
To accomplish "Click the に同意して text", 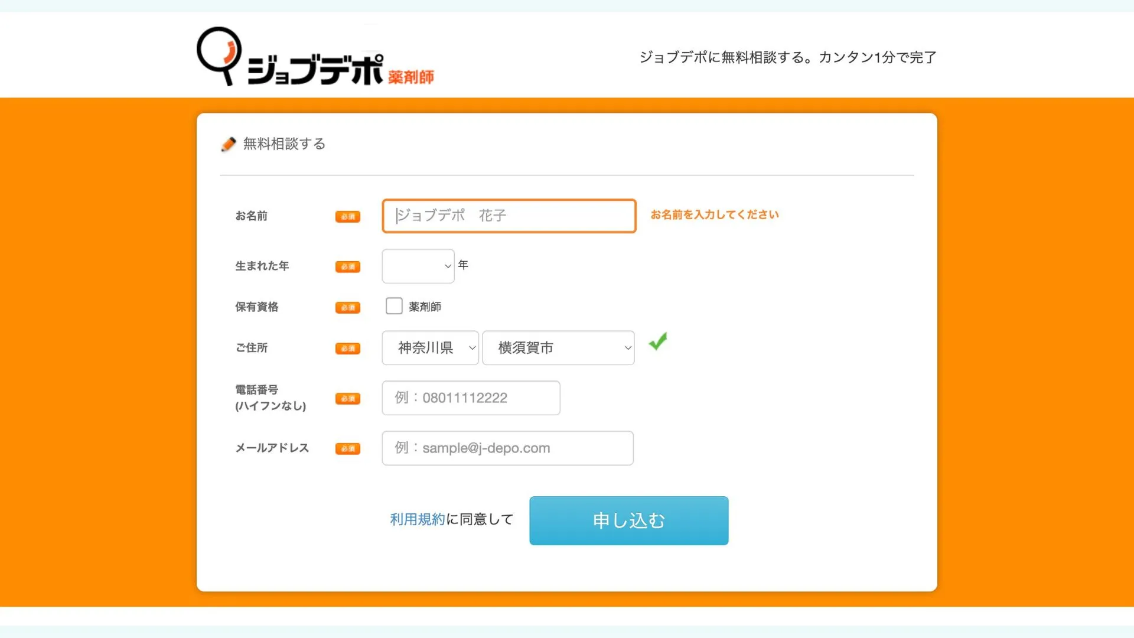I will pyautogui.click(x=480, y=519).
